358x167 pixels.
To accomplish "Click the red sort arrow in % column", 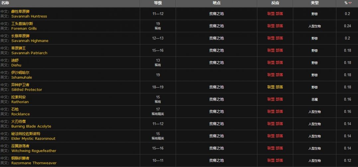I will click(350, 3).
